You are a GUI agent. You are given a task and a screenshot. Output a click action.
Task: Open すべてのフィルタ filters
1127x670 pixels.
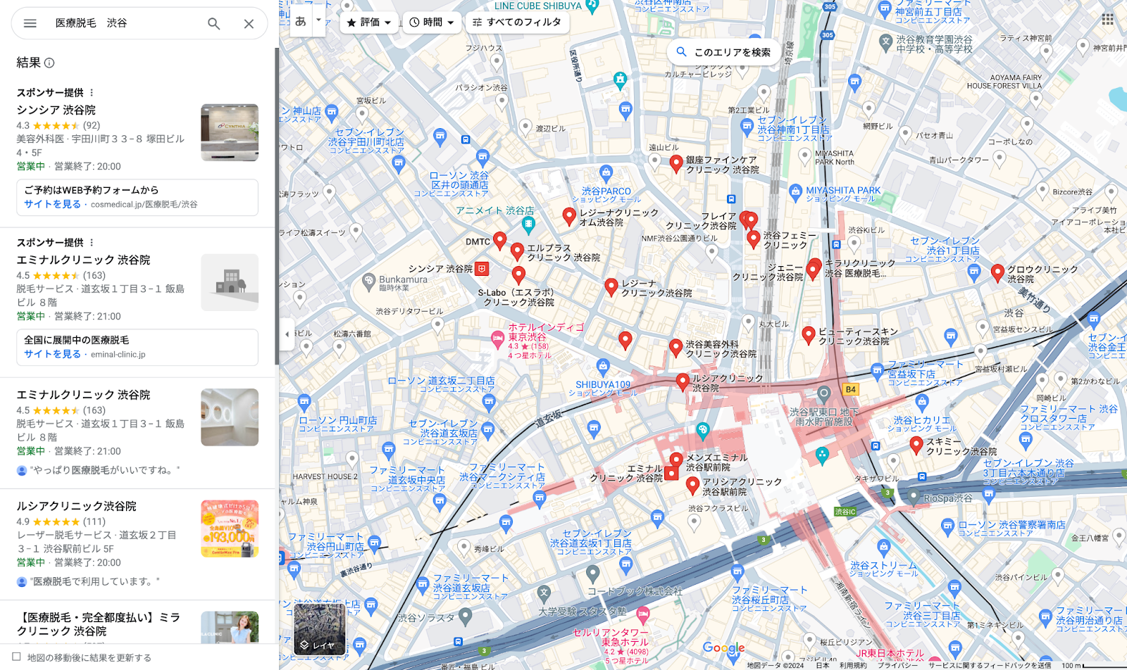(x=517, y=23)
